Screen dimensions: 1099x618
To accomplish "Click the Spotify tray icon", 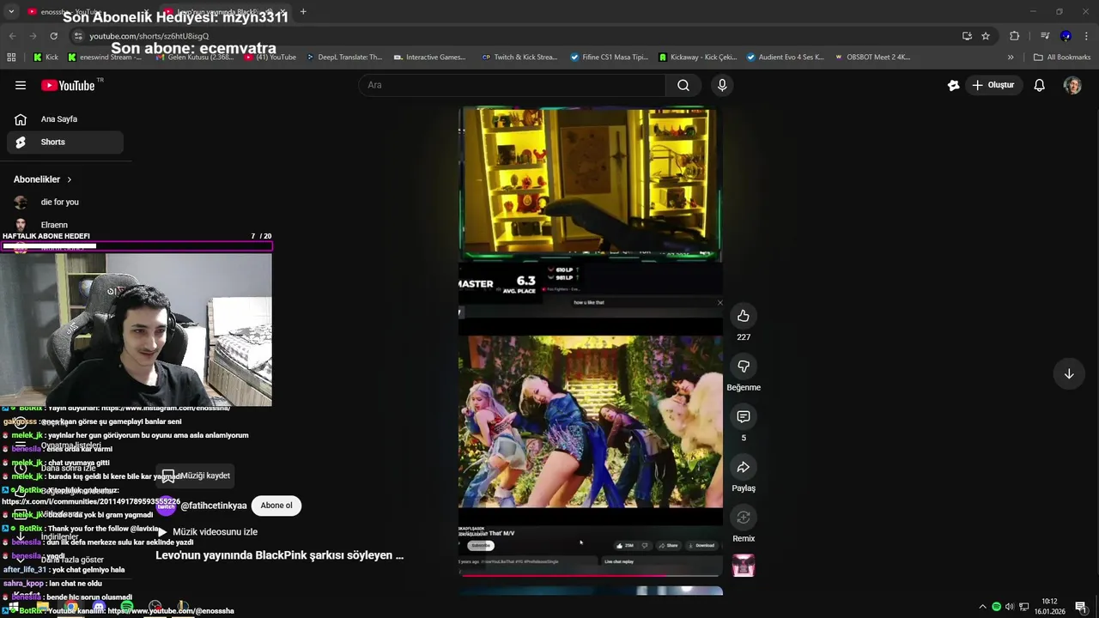I will tap(996, 607).
